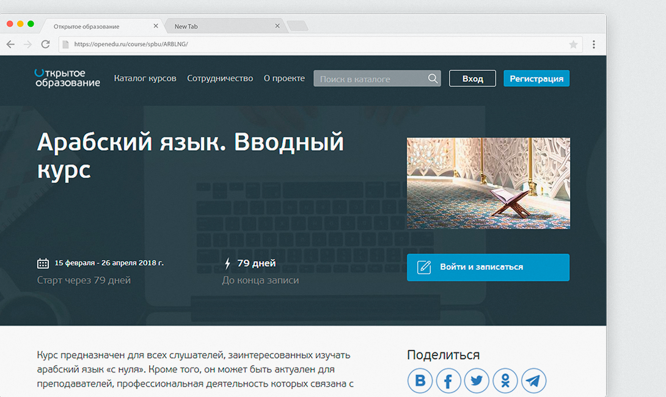Share via Facebook icon

pos(448,381)
